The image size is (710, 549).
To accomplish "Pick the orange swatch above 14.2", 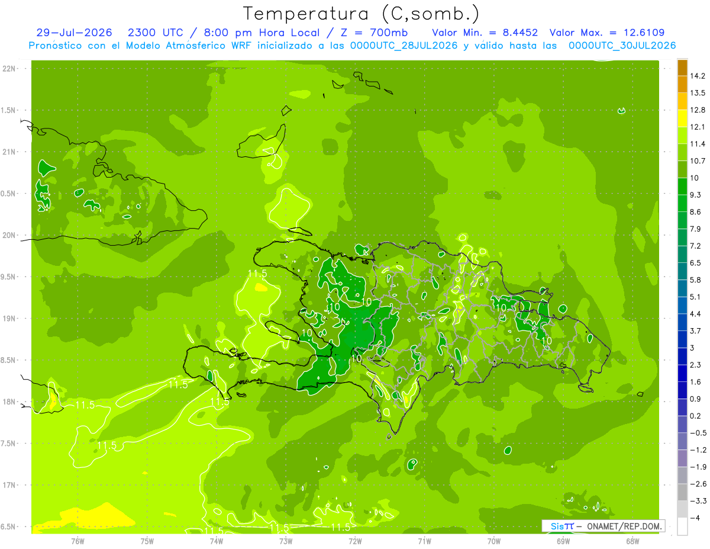I will click(682, 68).
